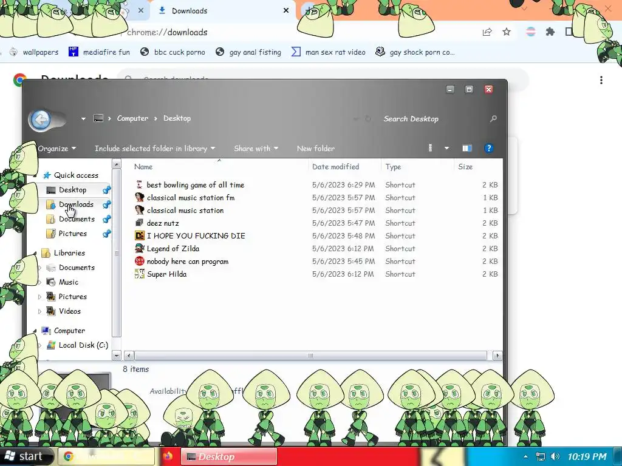Click the Chrome share page icon
622x466 pixels.
coord(487,32)
